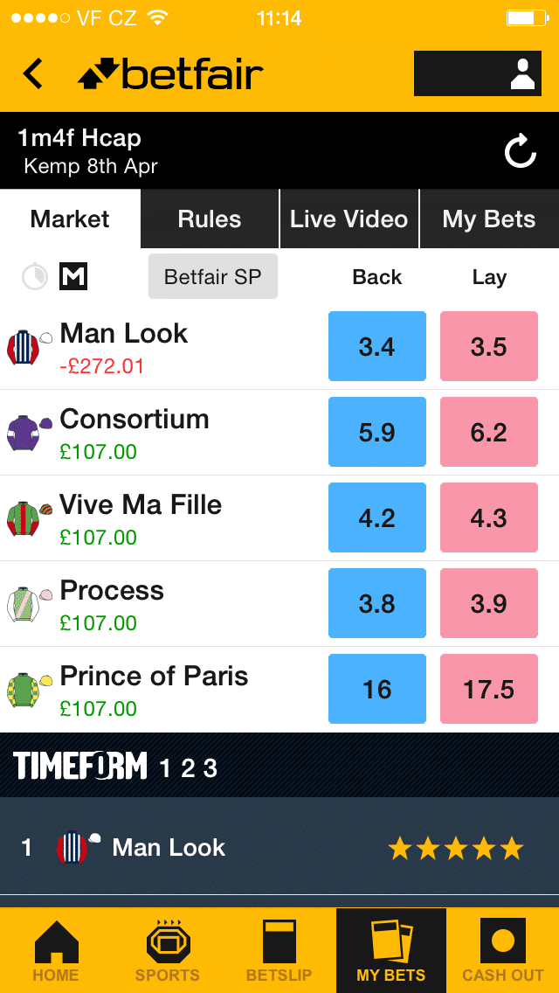Screen dimensions: 559x993
Task: Tap the black M market icon
Action: (73, 277)
